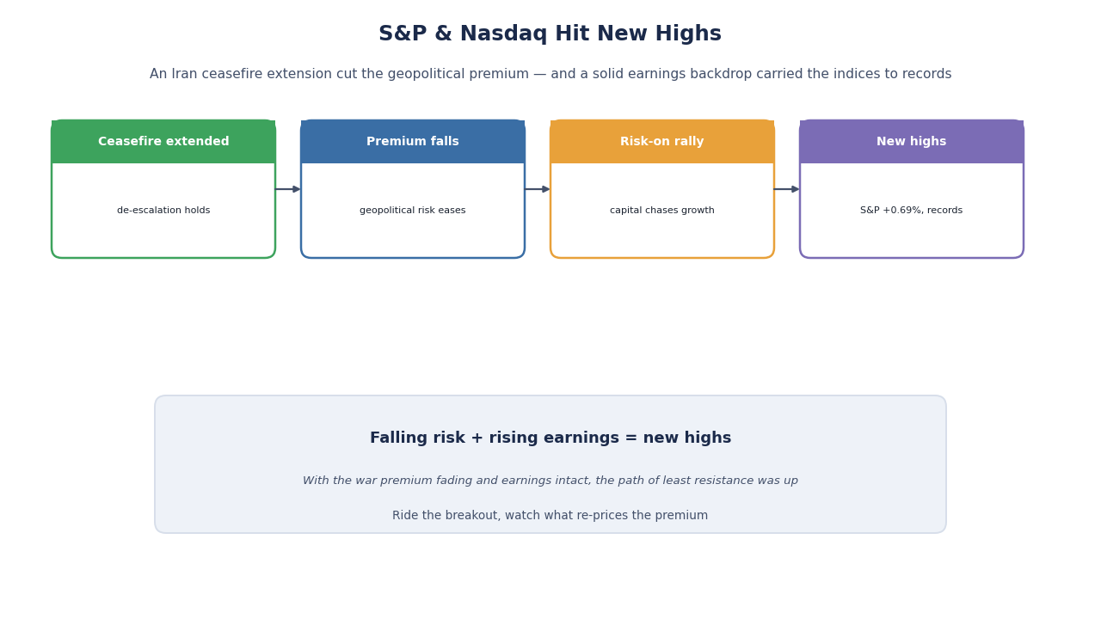Click the orange Risk-on rally header
This screenshot has width=1101, height=619.
662,142
